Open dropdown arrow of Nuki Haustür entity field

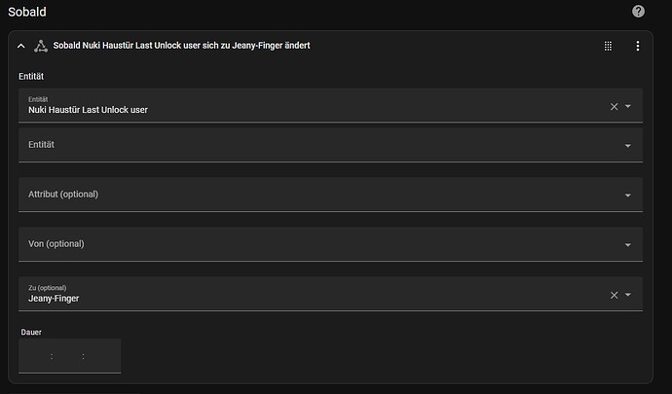point(628,106)
